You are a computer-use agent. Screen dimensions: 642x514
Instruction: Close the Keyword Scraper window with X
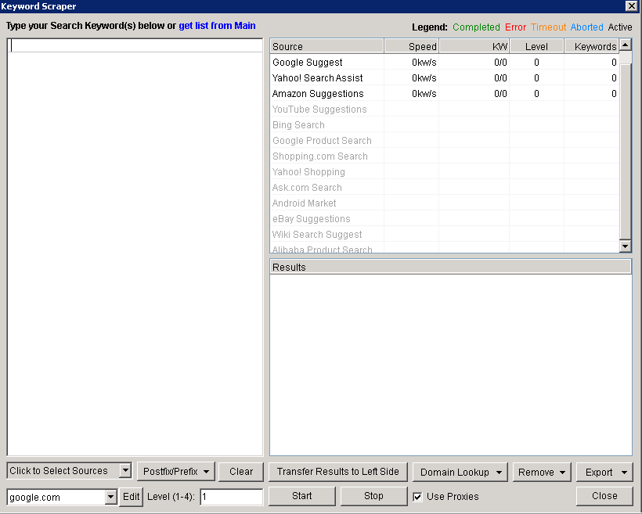(x=632, y=5)
